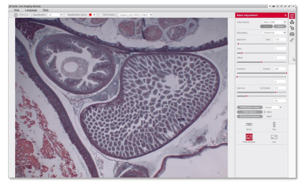
Task: Enable the Auto exposure checkbox
Action: 264,40
